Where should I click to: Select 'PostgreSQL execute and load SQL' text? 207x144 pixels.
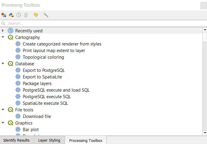(56, 90)
